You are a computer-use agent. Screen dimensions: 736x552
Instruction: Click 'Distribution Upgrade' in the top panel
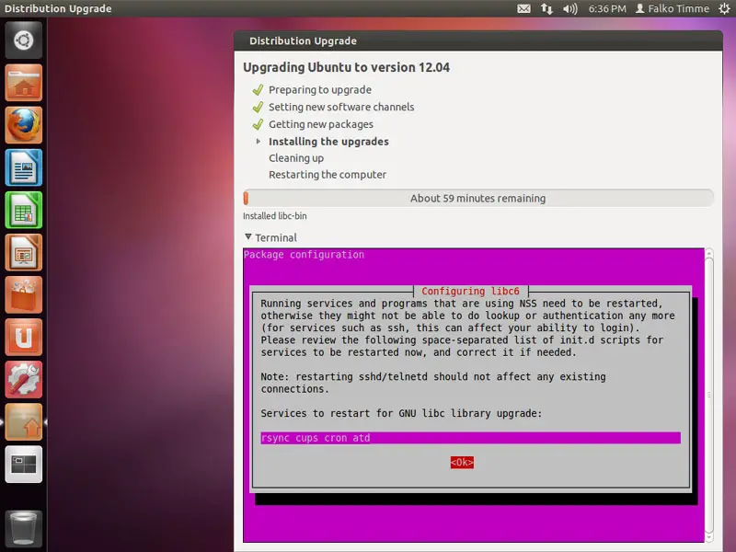(58, 8)
